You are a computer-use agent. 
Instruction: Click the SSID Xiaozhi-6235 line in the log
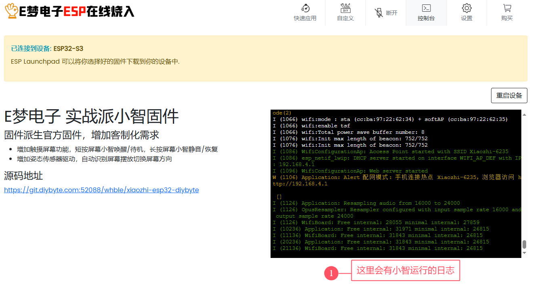pyautogui.click(x=384, y=151)
